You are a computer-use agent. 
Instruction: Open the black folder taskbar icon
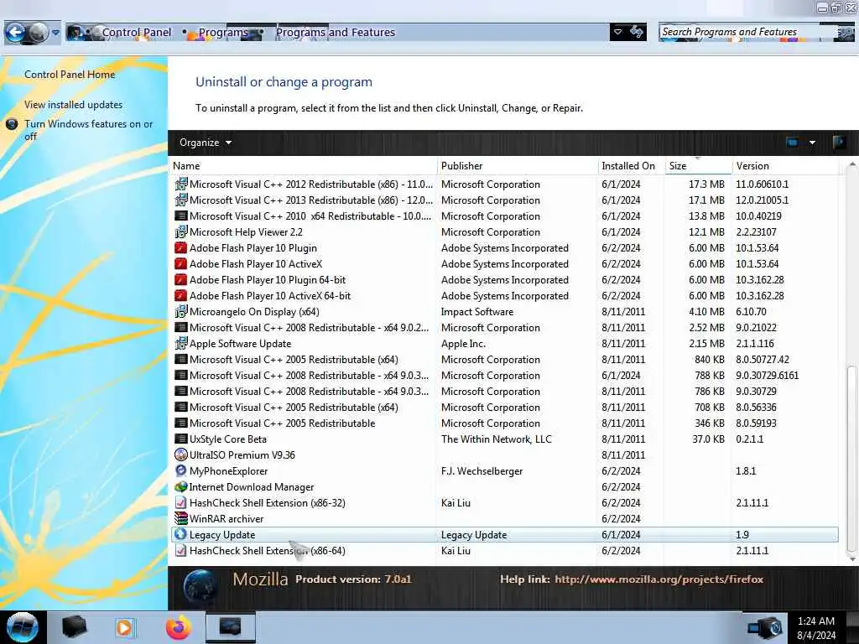coord(74,627)
